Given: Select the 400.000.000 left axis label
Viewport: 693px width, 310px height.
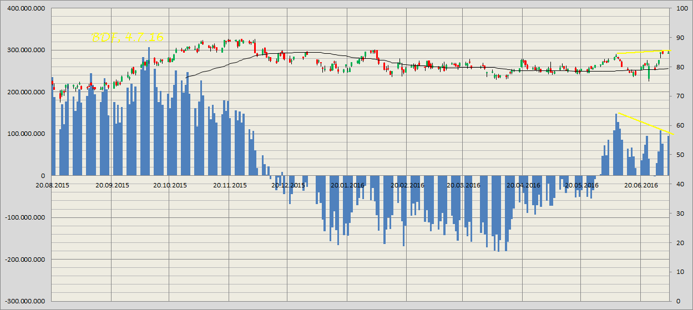Looking at the screenshot, I should point(26,8).
